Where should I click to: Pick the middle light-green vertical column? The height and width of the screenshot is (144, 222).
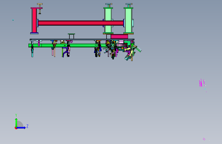pyautogui.click(x=108, y=20)
